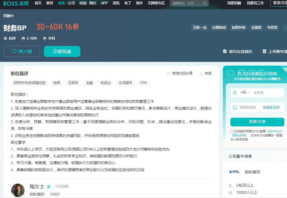The height and width of the screenshot is (198, 287).
Task: Click 发送验证码 link
Action: tap(271, 107)
